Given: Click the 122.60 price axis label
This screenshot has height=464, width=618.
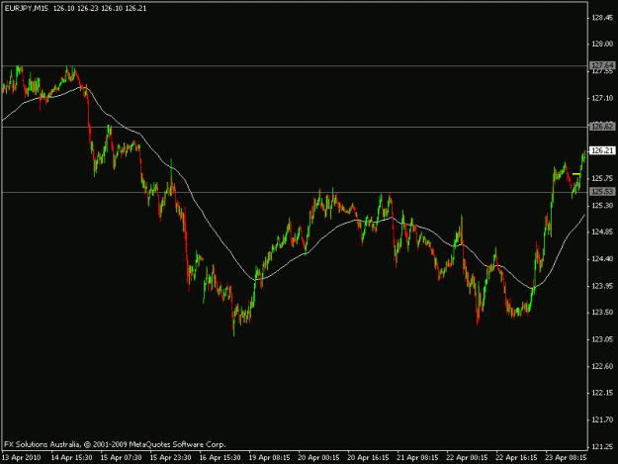Looking at the screenshot, I should coord(602,366).
